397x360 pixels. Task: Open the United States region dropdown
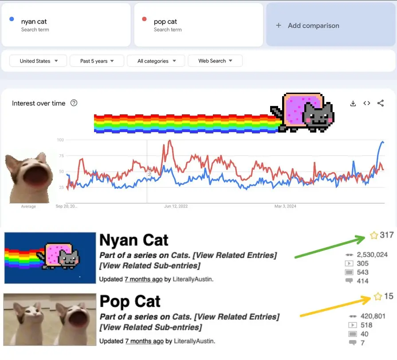tap(38, 61)
